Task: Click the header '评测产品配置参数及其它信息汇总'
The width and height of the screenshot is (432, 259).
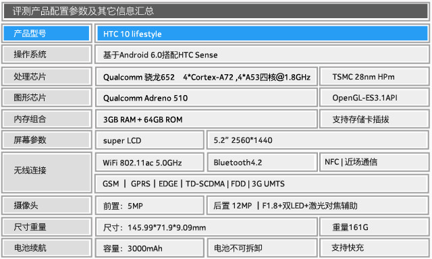Action: (216, 11)
